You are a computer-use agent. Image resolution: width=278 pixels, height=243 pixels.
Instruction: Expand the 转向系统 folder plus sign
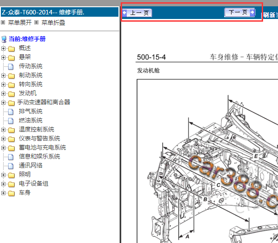(3, 84)
